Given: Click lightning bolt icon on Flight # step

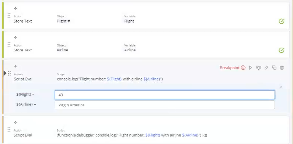Looking at the screenshot, I should 16,8.
